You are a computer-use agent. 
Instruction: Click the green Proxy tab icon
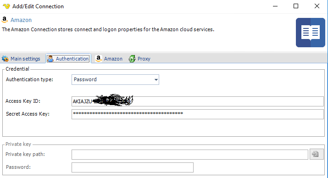[x=132, y=59]
